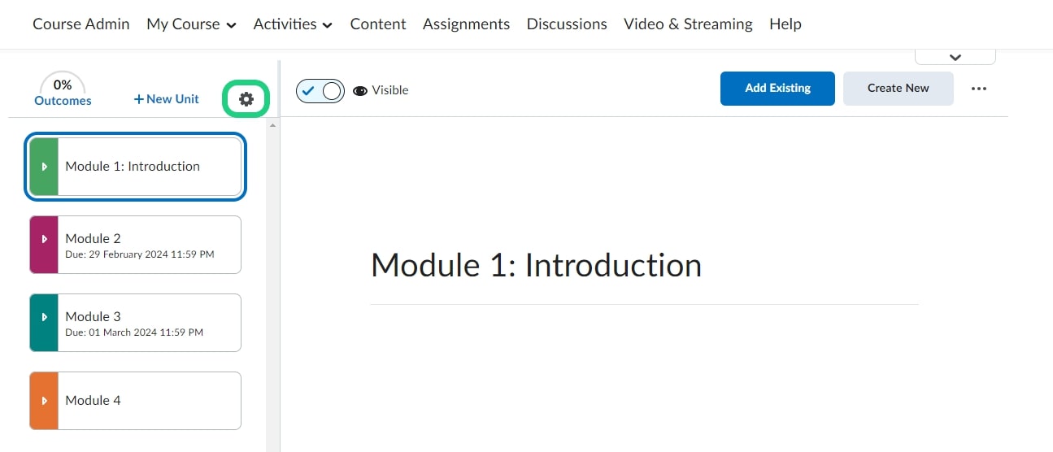
Task: Click the Create New button
Action: pos(898,89)
